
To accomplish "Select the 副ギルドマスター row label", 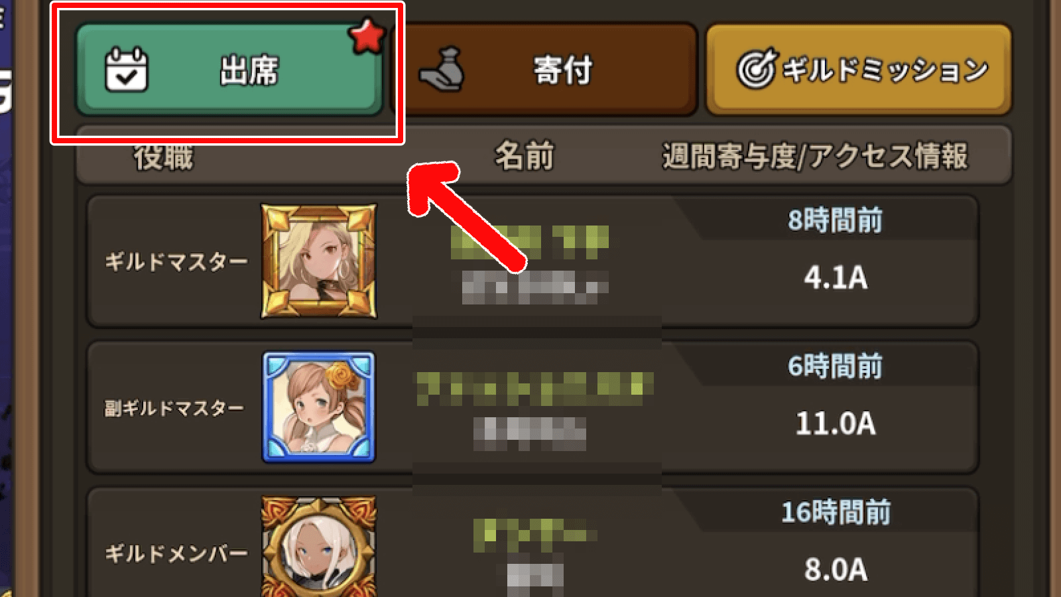I will tap(174, 408).
